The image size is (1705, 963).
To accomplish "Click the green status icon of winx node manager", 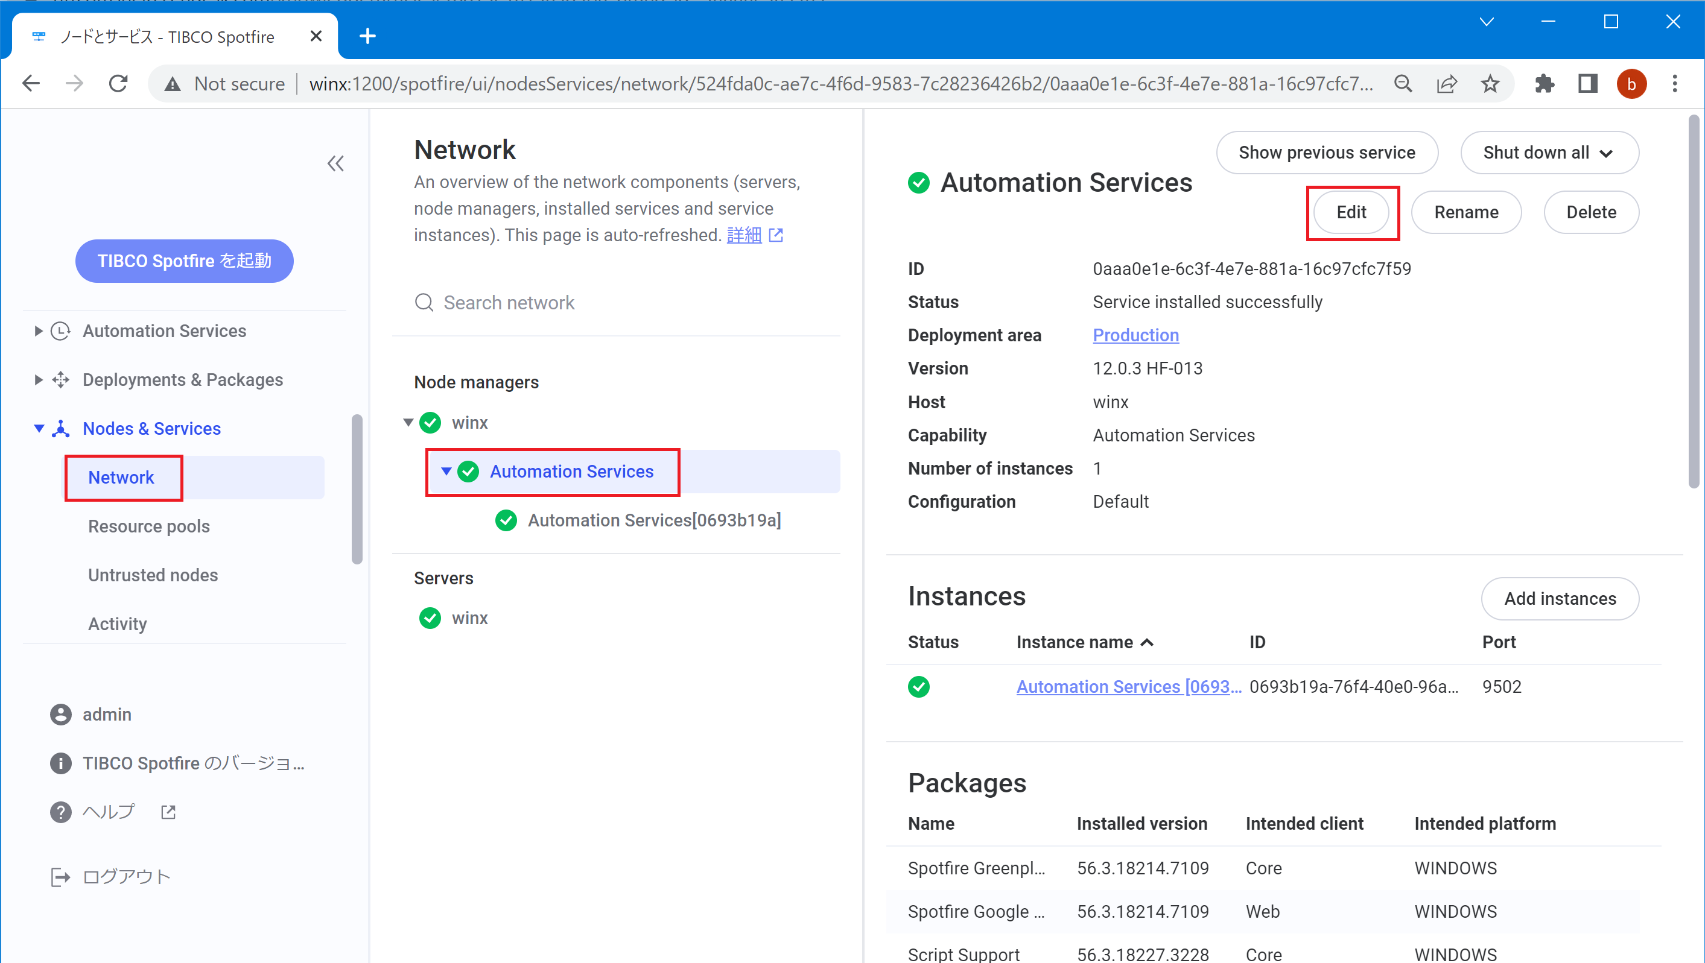I will pos(430,423).
